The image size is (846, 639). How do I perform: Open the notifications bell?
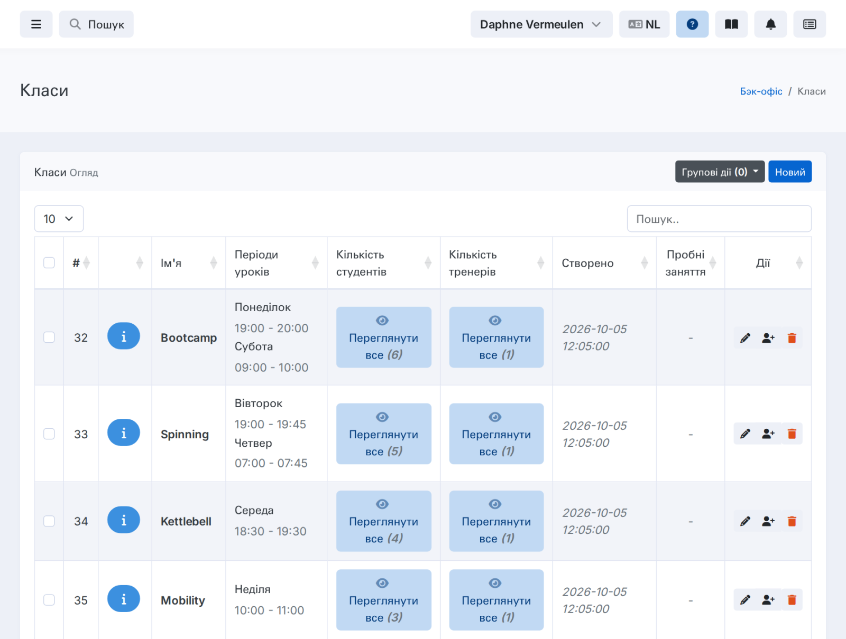(x=770, y=24)
